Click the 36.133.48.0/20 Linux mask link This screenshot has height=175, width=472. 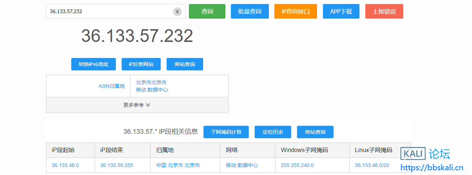click(372, 165)
